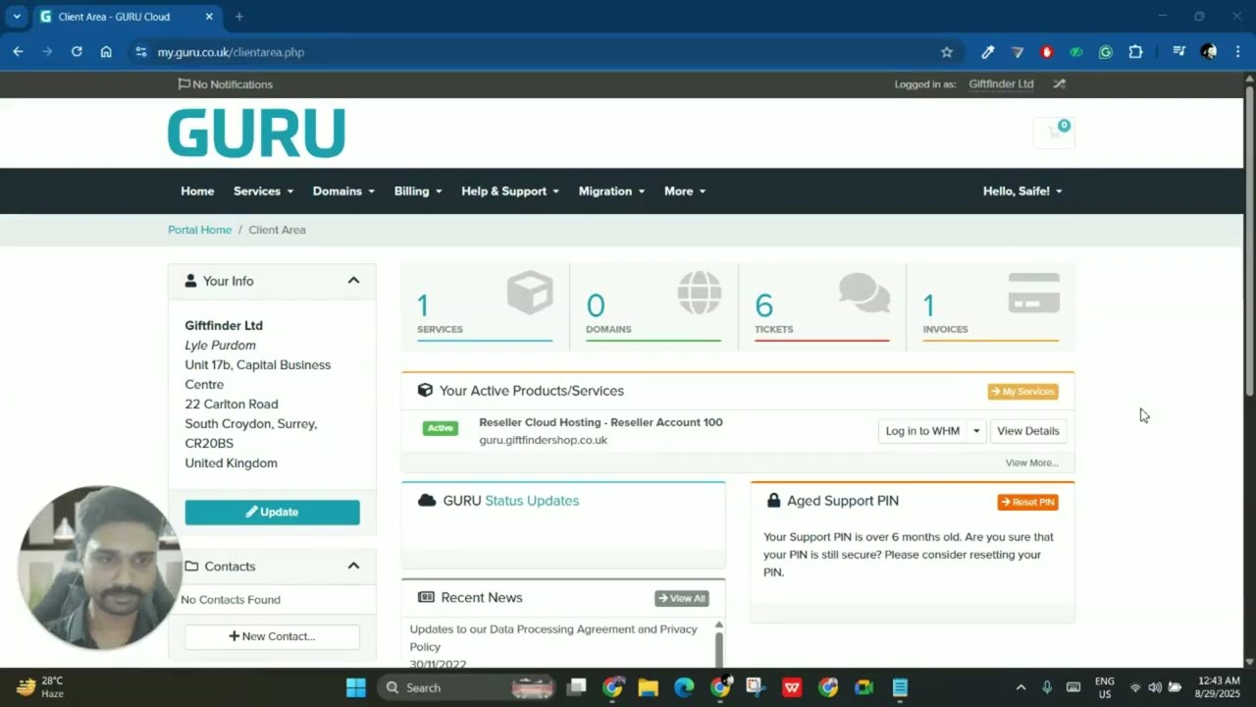Open the Portal Home breadcrumb link
1256x707 pixels.
point(200,230)
